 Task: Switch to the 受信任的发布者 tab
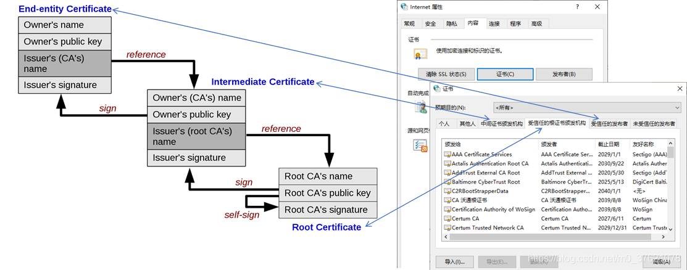(x=609, y=124)
